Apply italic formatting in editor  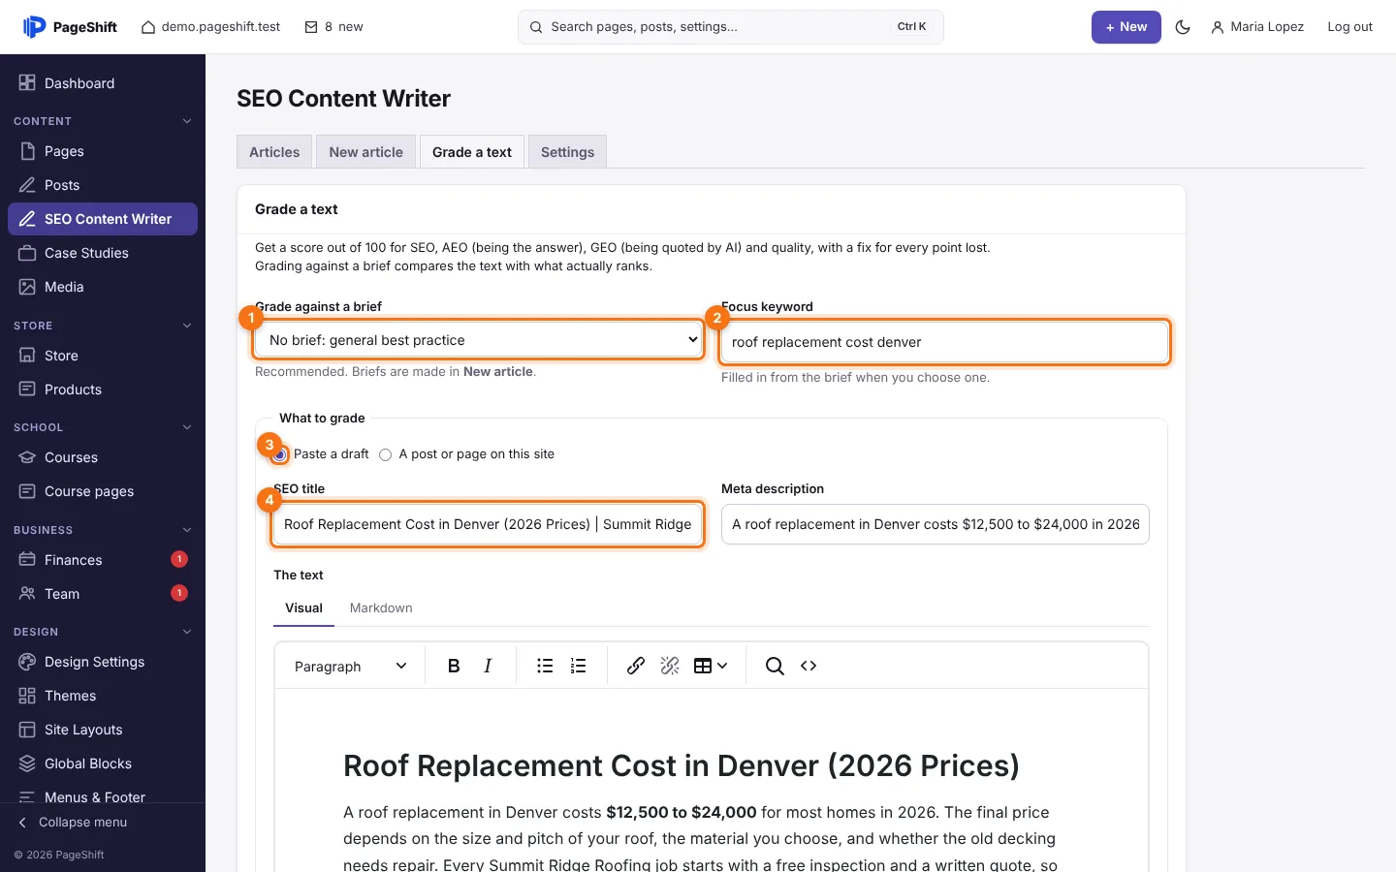[488, 666]
